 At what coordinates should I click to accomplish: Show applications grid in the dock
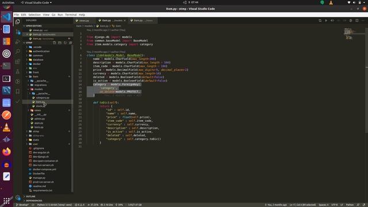click(6, 201)
